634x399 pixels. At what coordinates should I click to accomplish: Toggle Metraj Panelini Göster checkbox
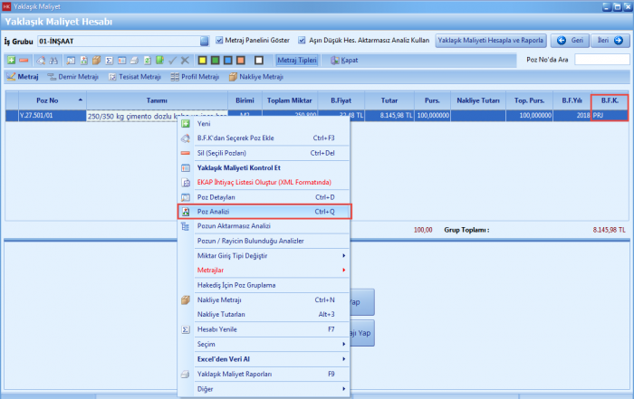pyautogui.click(x=220, y=41)
